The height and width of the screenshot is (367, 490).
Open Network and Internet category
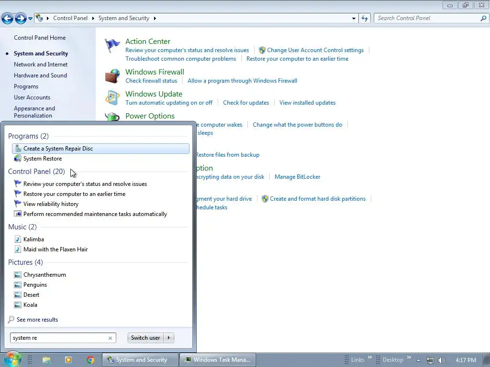41,65
